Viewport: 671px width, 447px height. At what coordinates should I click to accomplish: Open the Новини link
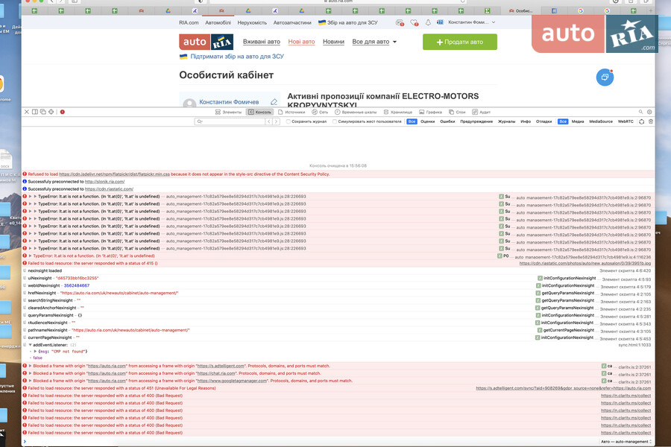[x=333, y=42]
